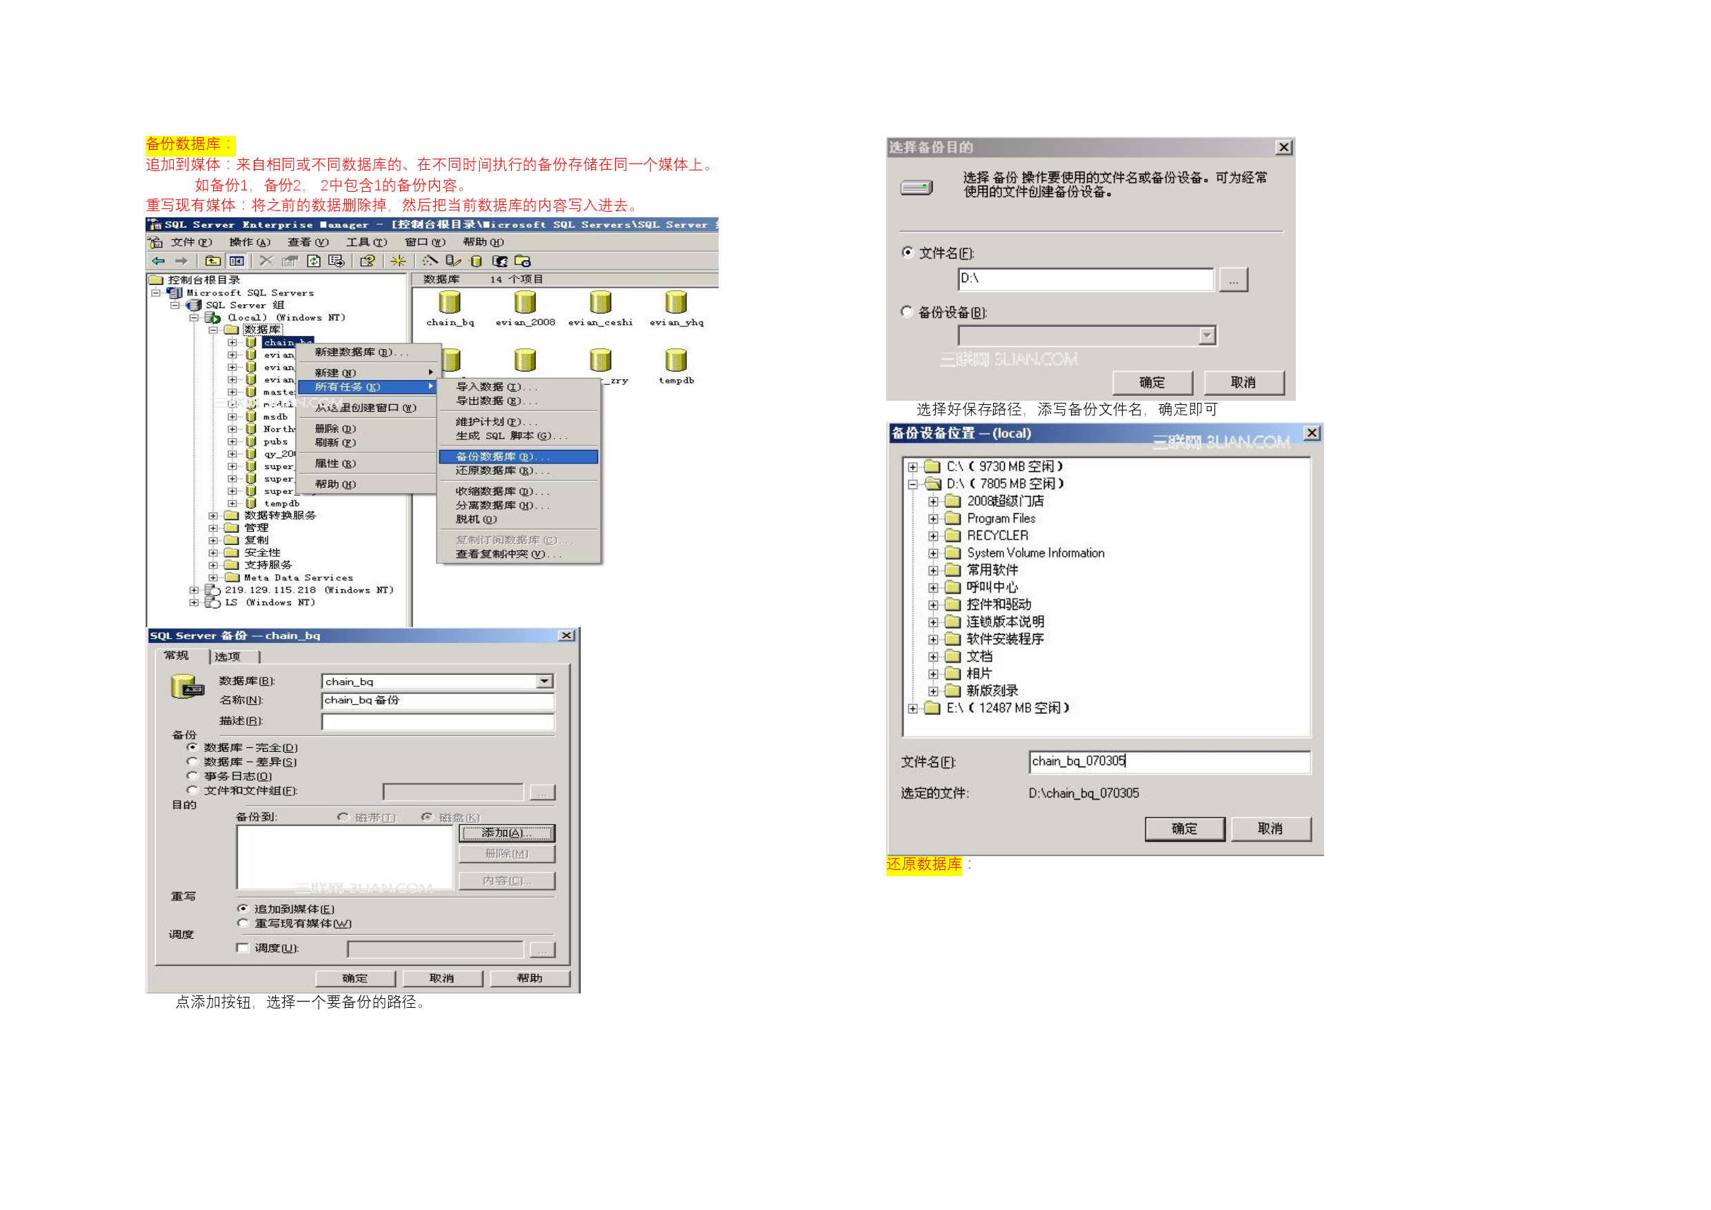Select the 文件和文件组 radio button

point(192,791)
